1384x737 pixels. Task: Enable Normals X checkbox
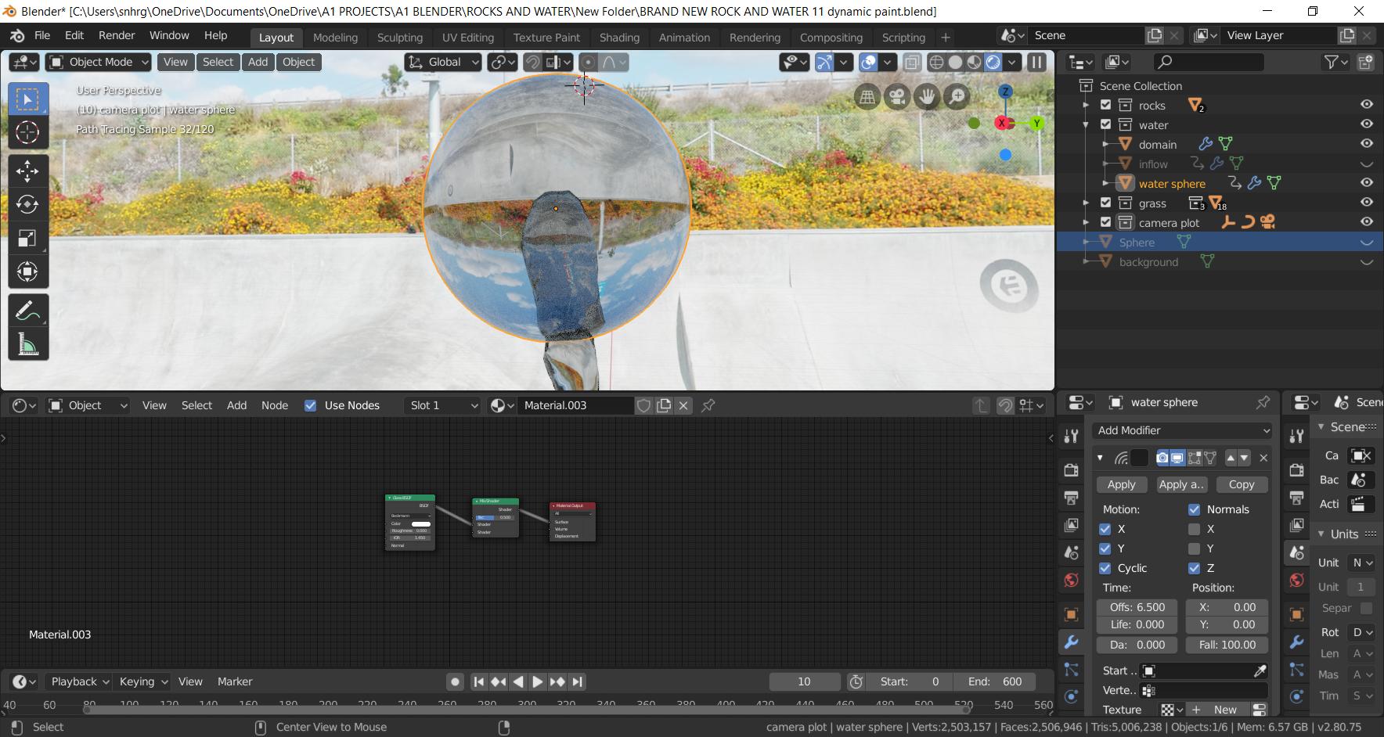point(1195,529)
